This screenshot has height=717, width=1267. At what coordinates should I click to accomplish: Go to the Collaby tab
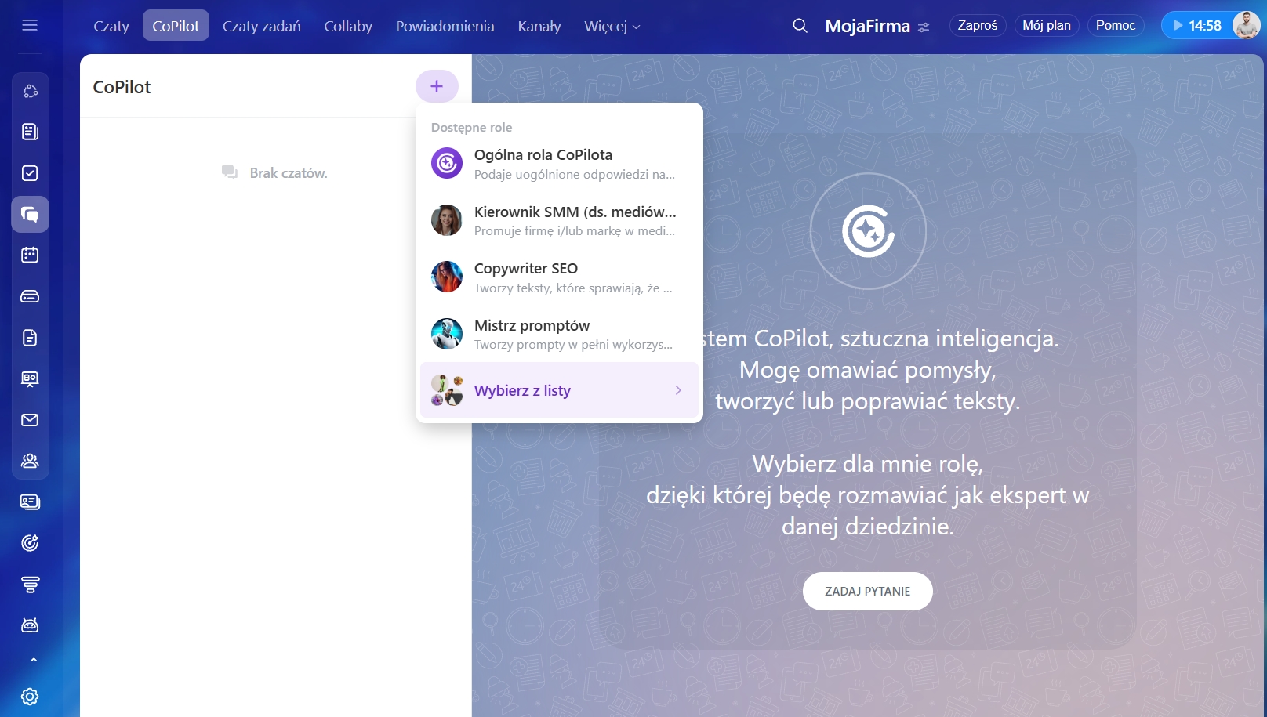pos(348,26)
